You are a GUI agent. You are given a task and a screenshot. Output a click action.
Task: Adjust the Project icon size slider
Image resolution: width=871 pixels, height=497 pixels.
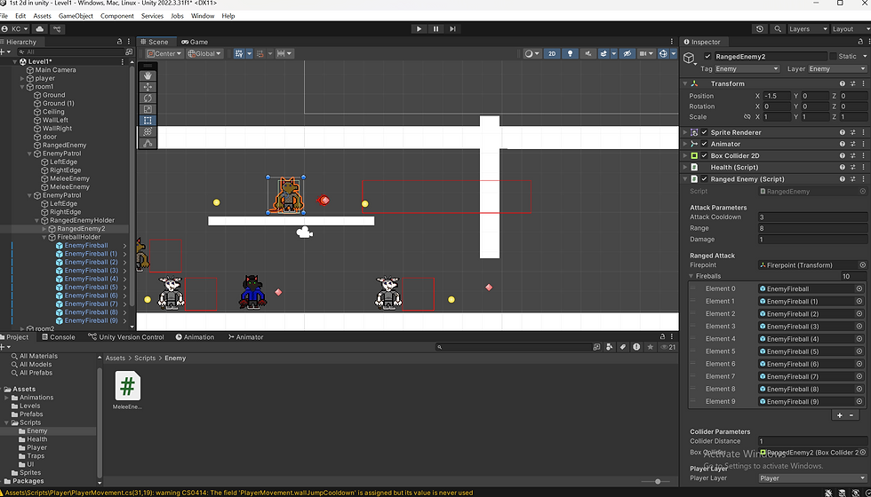(658, 481)
